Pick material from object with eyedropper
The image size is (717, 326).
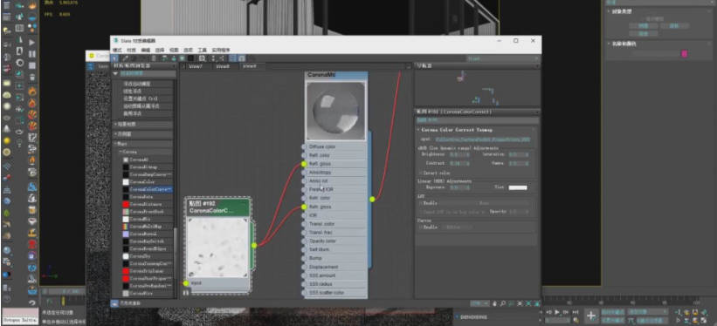pos(125,58)
